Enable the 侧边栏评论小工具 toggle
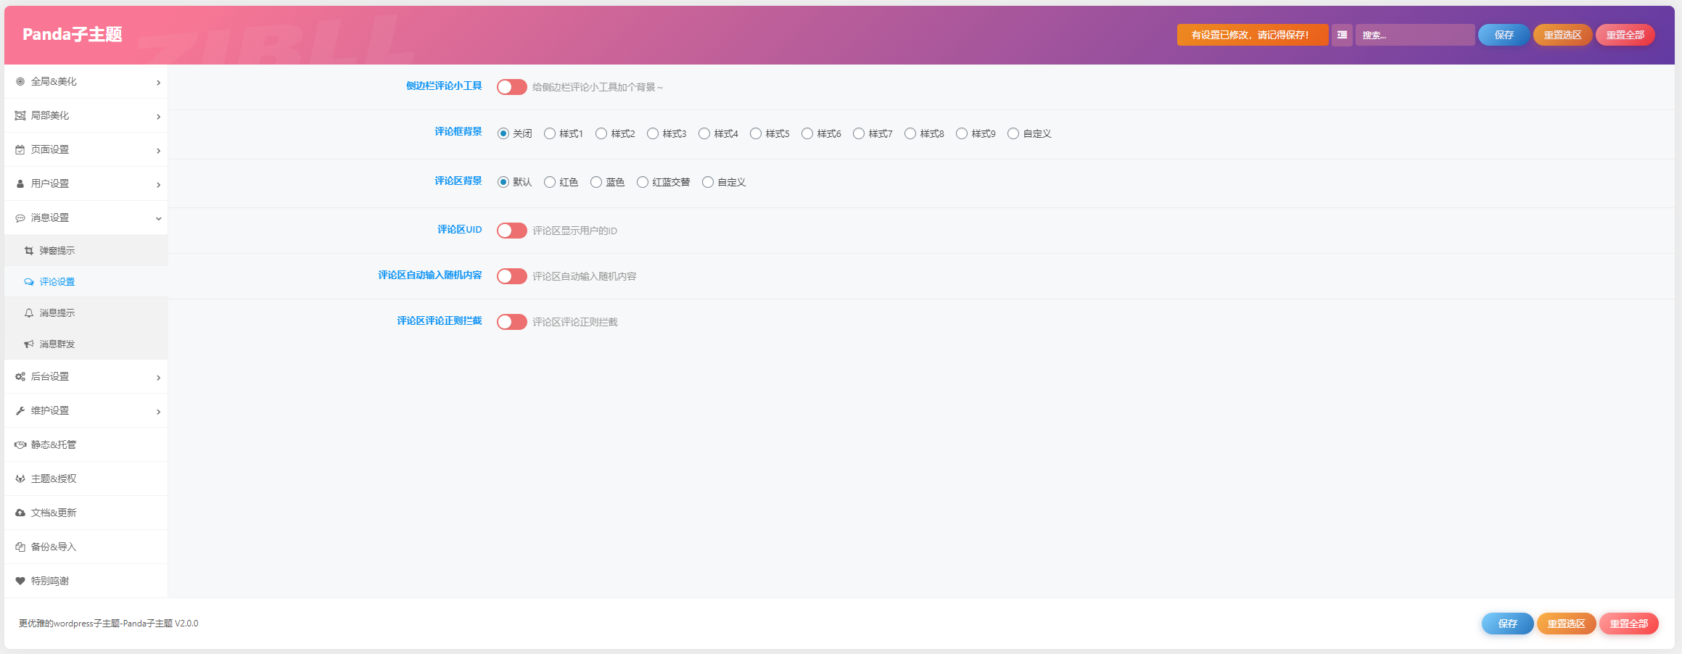Image resolution: width=1682 pixels, height=654 pixels. (x=512, y=87)
